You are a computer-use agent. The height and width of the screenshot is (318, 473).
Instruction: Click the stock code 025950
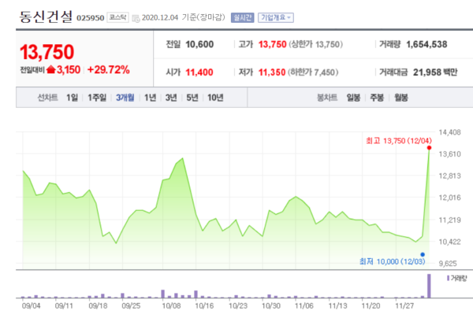(x=90, y=18)
